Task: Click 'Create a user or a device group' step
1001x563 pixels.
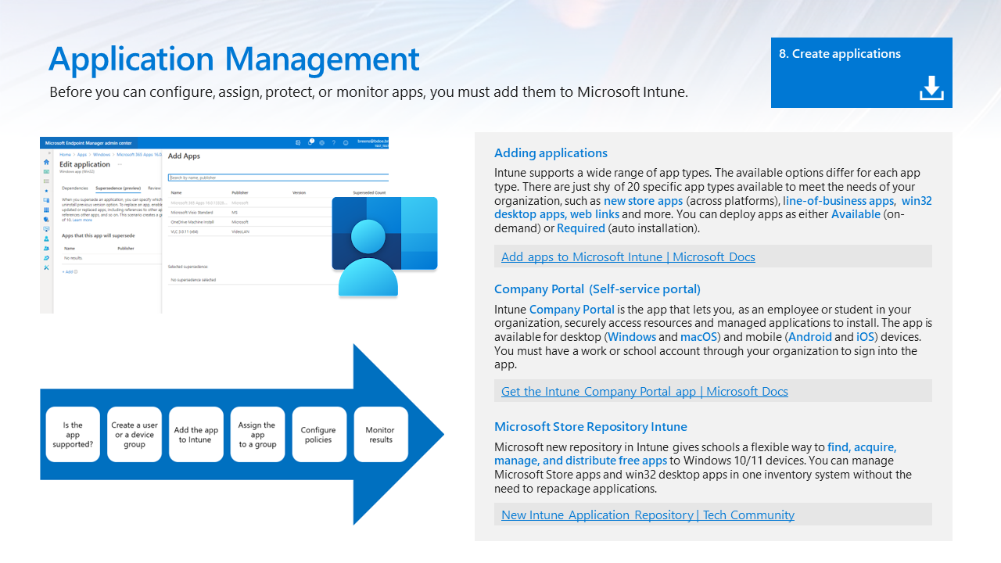Action: (135, 434)
